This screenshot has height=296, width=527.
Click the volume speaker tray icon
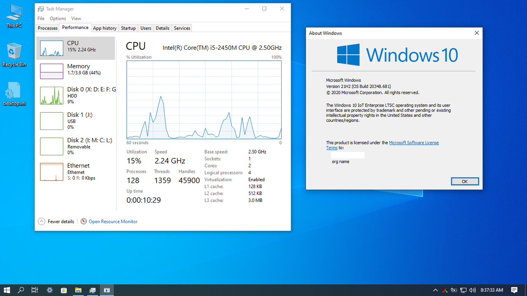click(472, 290)
